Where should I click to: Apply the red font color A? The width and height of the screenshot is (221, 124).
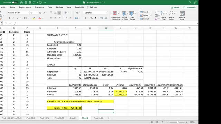40,18
